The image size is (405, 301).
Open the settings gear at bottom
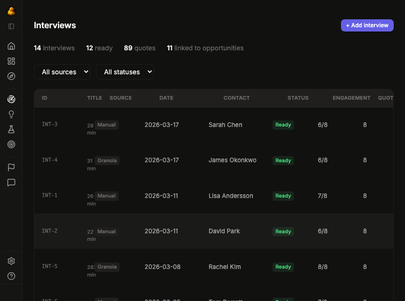11,261
